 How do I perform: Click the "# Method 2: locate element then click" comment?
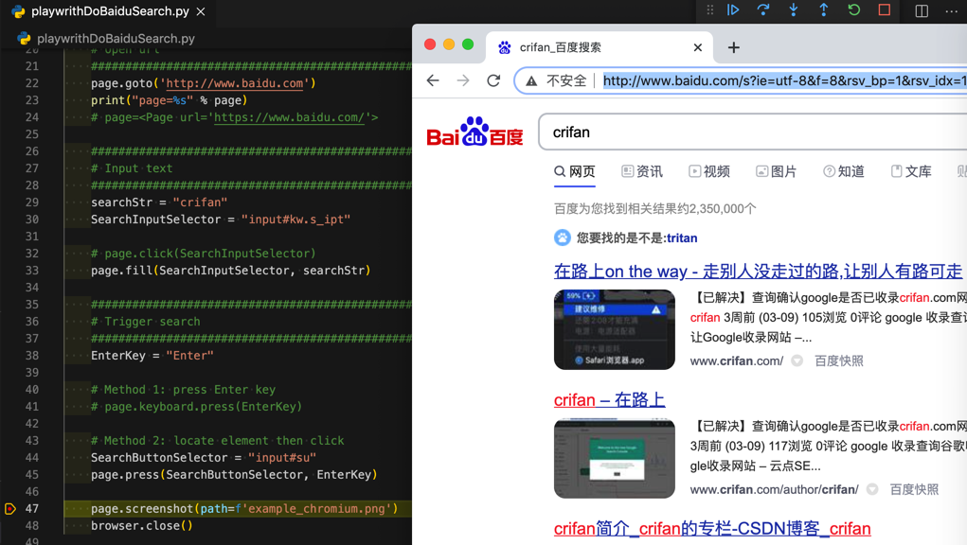pyautogui.click(x=218, y=440)
